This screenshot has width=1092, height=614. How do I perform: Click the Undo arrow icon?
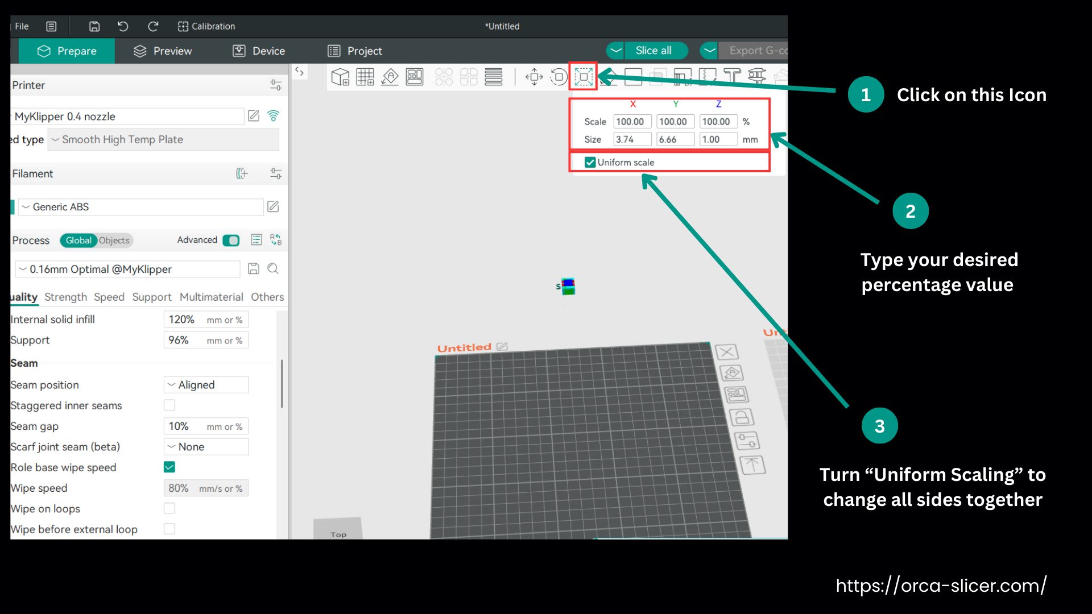(123, 26)
